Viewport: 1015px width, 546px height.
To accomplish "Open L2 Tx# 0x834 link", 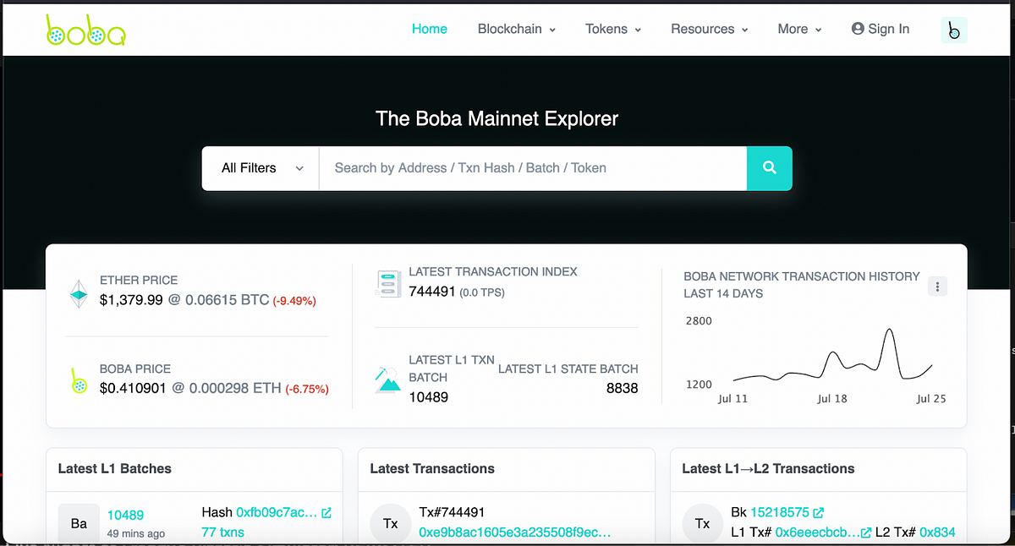I will [x=937, y=532].
